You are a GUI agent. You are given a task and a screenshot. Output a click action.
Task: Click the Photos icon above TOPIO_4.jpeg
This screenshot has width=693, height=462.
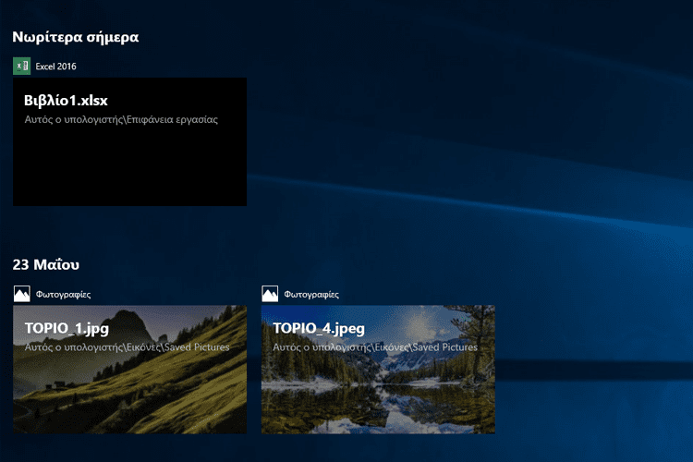click(x=270, y=294)
